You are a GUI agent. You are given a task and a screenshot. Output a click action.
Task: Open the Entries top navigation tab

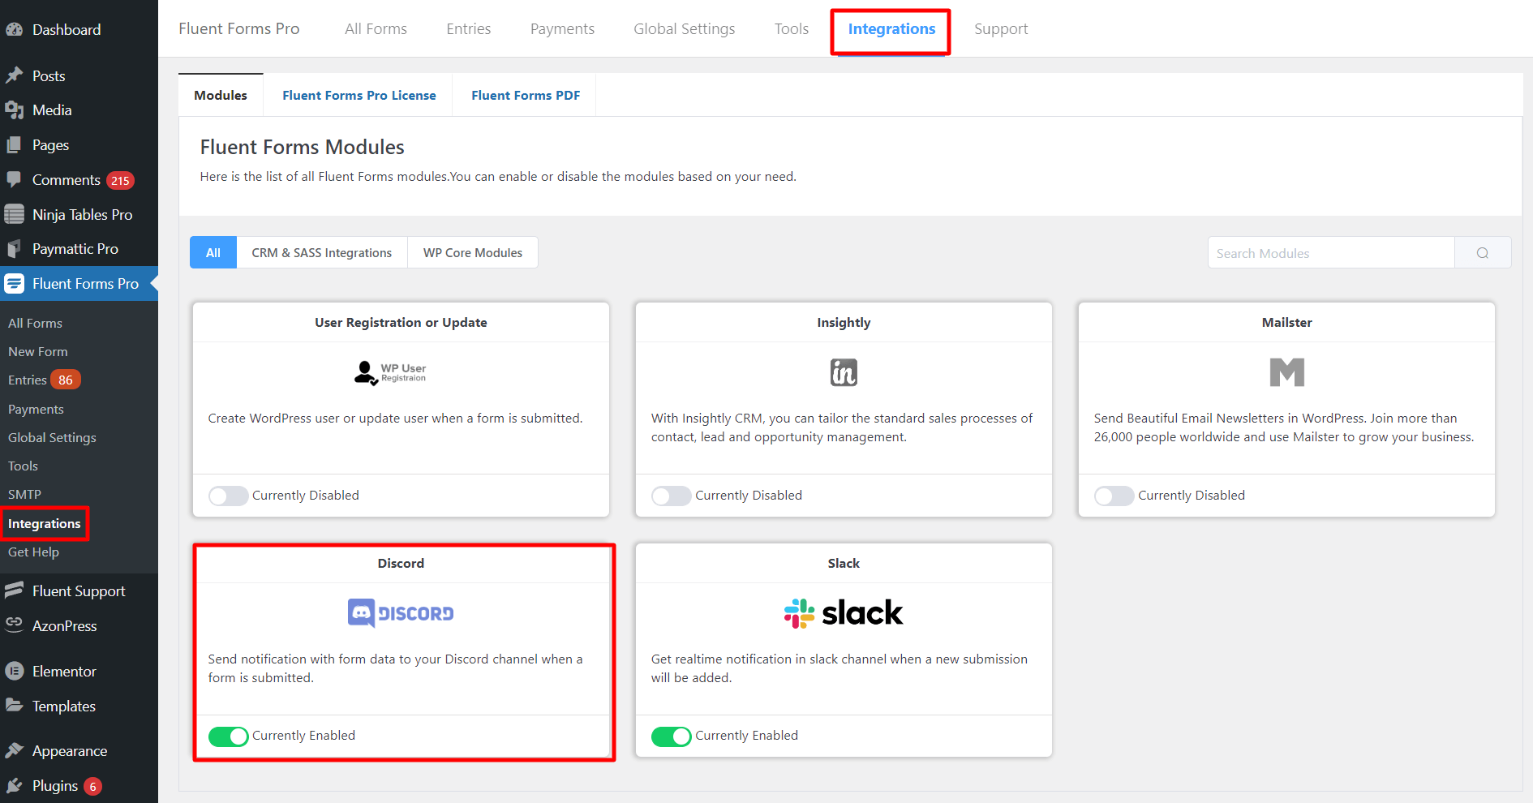(469, 29)
